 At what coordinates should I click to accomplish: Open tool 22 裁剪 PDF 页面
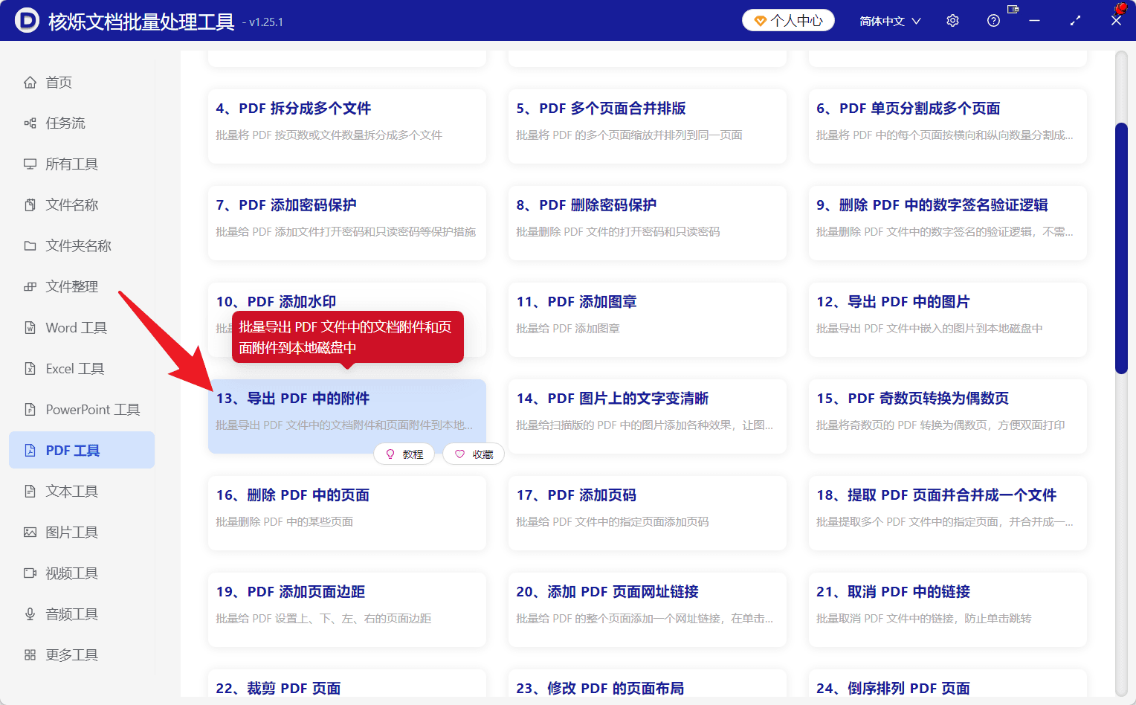[x=347, y=684]
